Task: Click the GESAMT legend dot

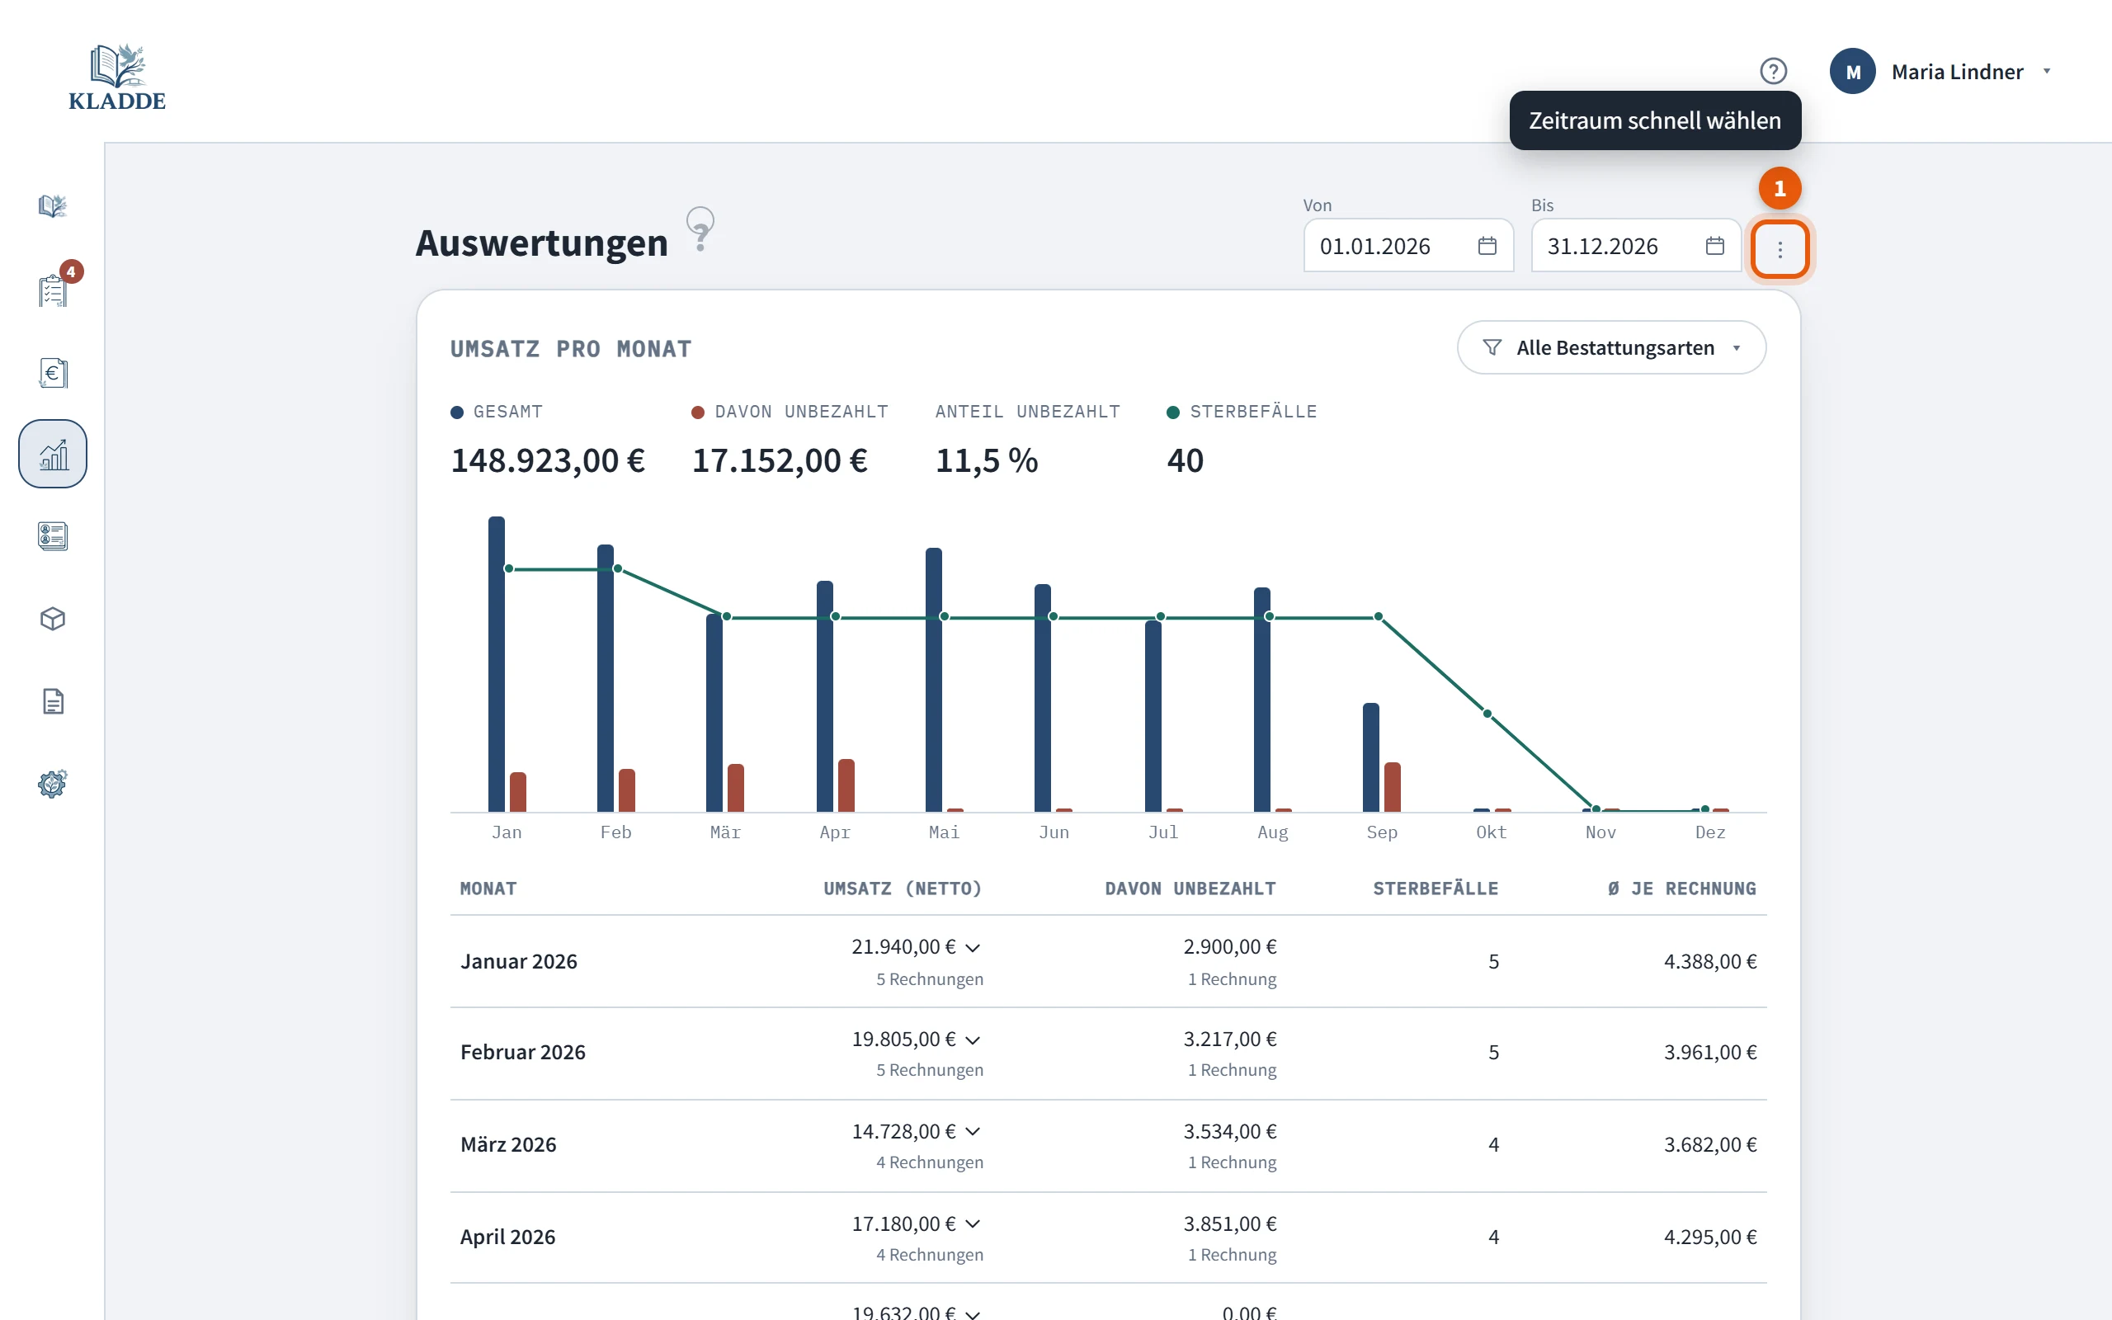Action: click(x=456, y=412)
